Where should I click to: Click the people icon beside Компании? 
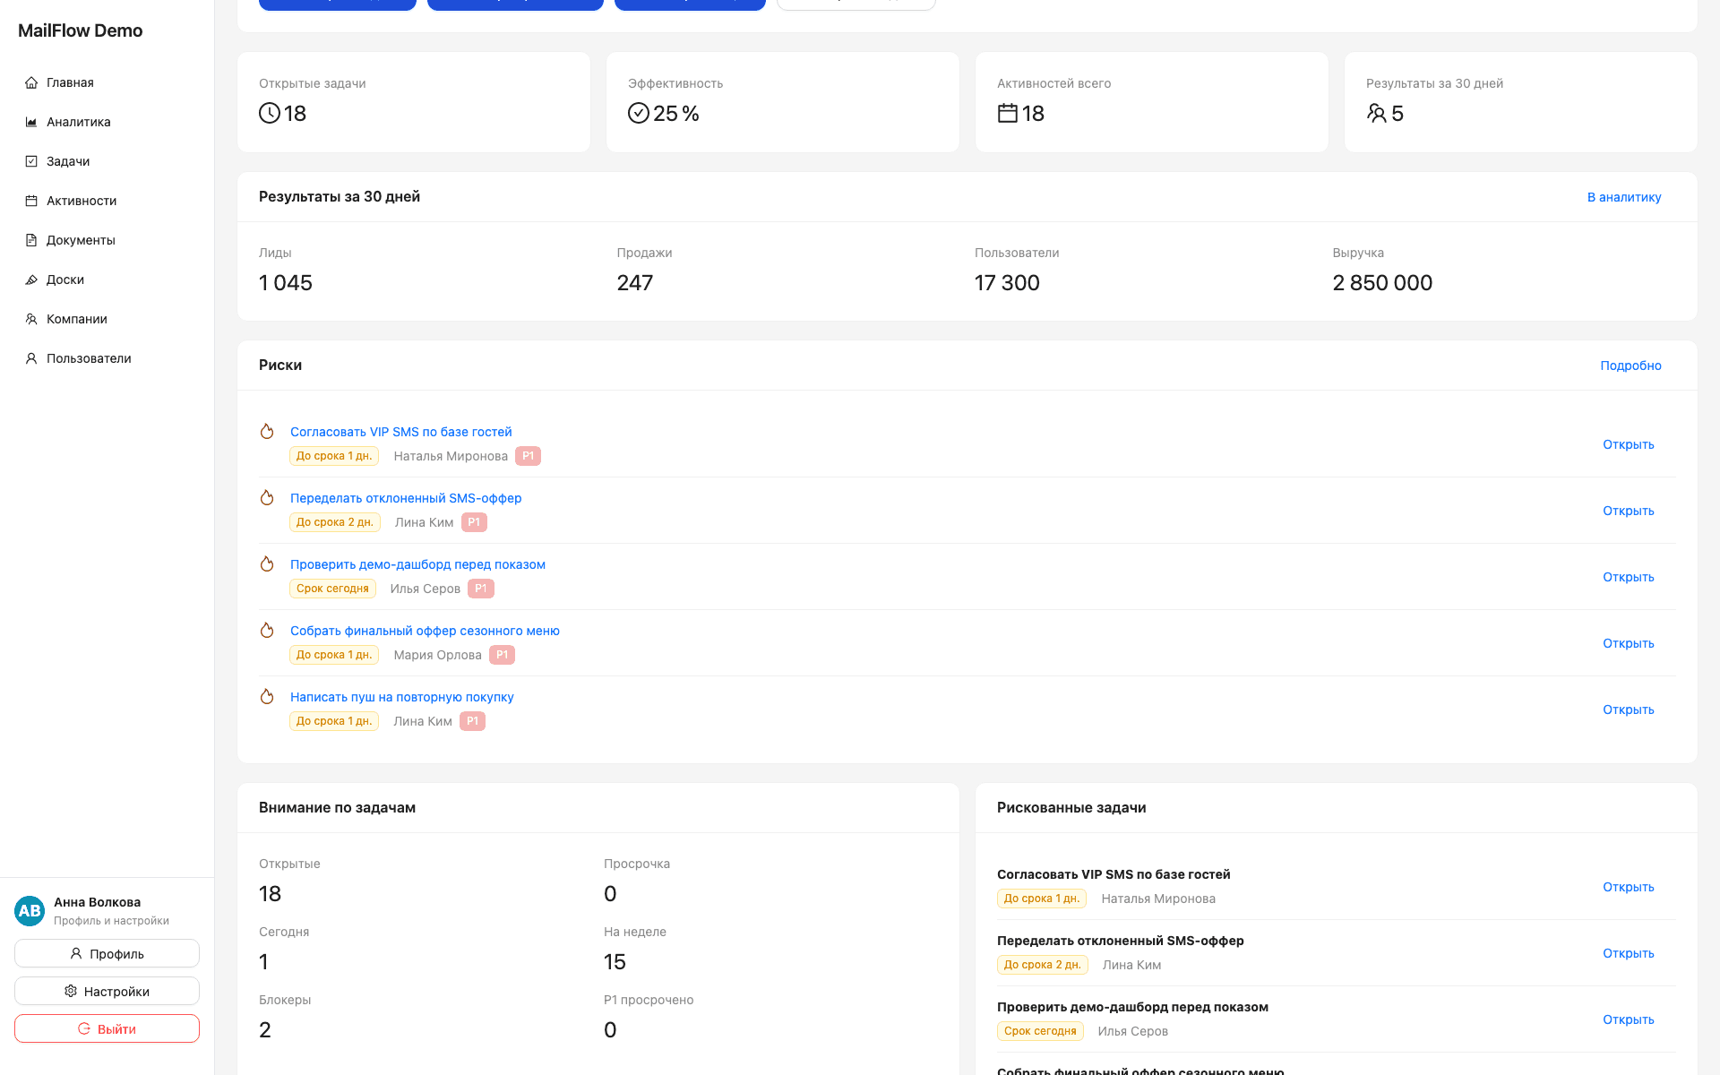pyautogui.click(x=31, y=319)
